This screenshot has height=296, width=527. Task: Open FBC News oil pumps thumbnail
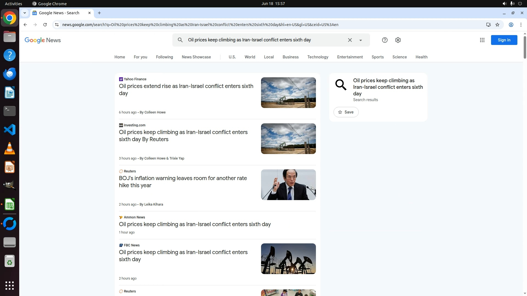click(288, 258)
